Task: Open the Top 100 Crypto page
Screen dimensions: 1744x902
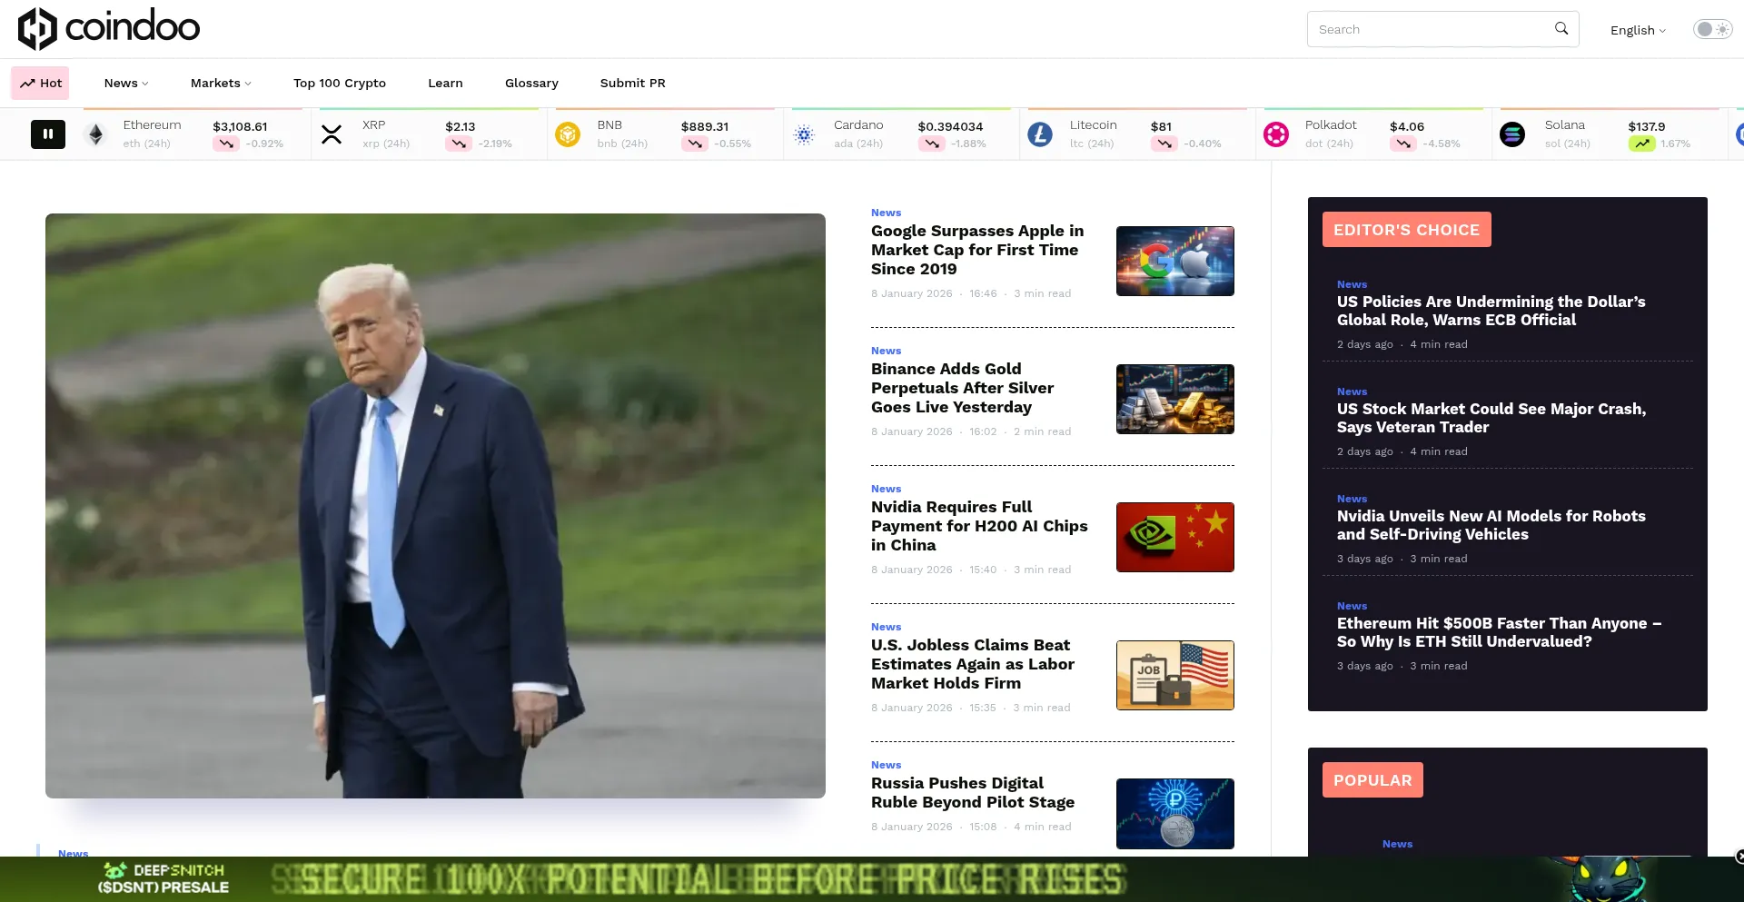Action: (340, 83)
